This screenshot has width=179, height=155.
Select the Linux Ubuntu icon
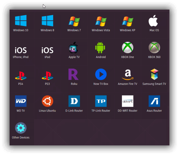tap(47, 101)
